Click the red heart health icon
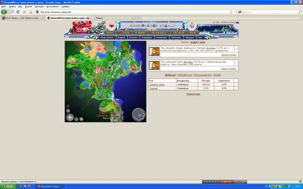 [112, 26]
